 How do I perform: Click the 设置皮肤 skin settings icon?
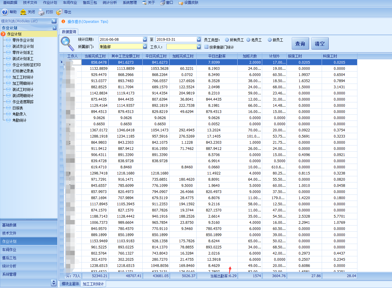[181, 3]
